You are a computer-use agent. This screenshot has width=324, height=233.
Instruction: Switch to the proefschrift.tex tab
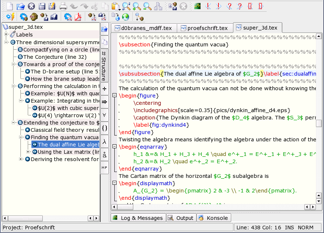205,28
